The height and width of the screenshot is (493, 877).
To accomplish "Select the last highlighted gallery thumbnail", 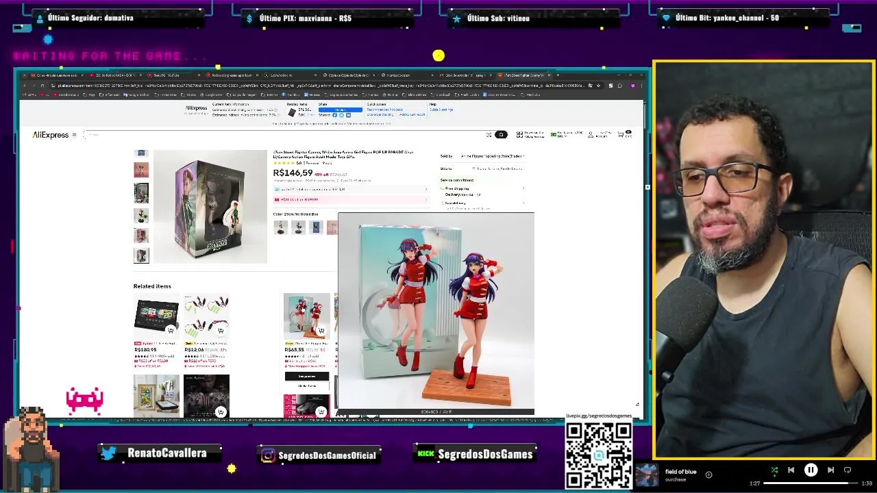I will click(x=141, y=255).
